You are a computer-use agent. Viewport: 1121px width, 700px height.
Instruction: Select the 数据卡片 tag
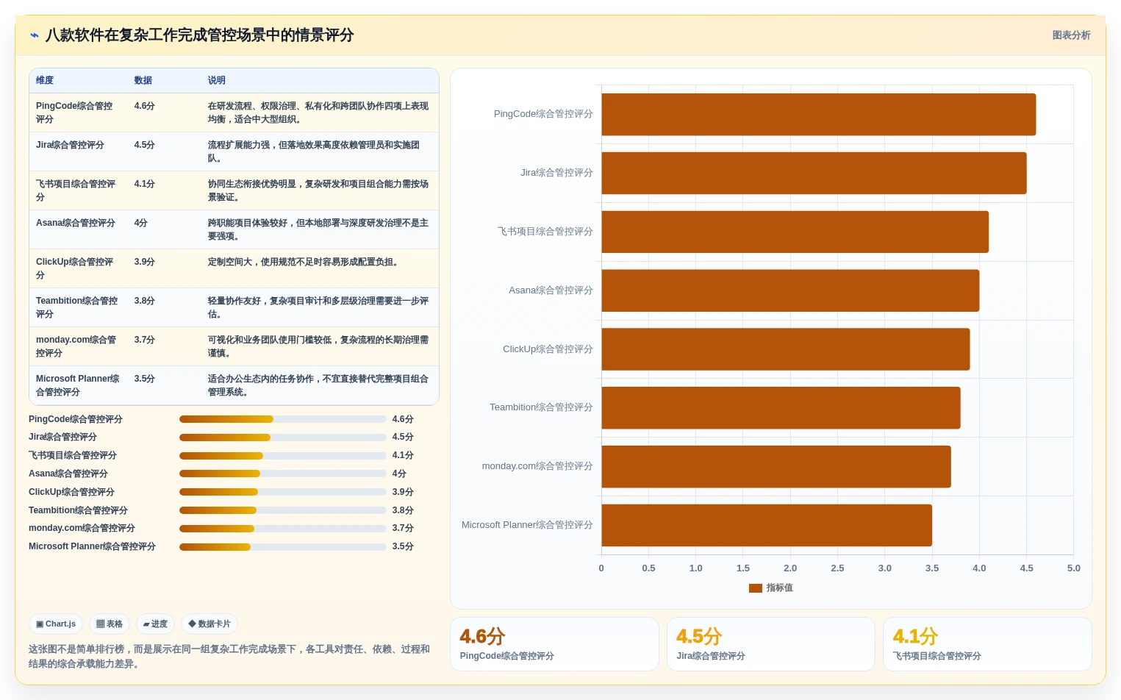tap(209, 624)
